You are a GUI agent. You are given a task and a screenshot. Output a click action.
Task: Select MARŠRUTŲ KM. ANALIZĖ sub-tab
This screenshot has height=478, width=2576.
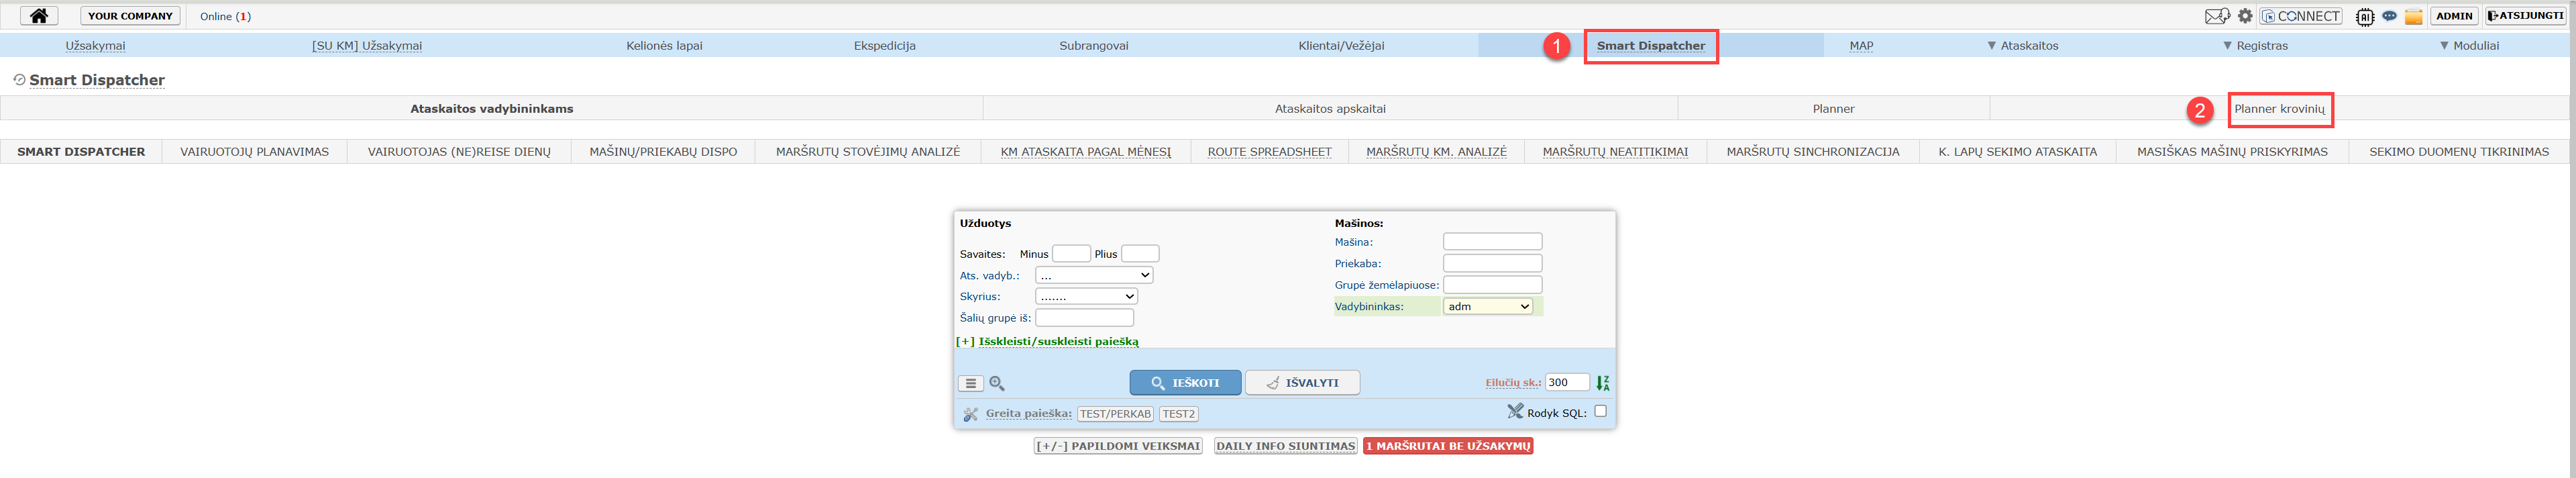pyautogui.click(x=1436, y=152)
